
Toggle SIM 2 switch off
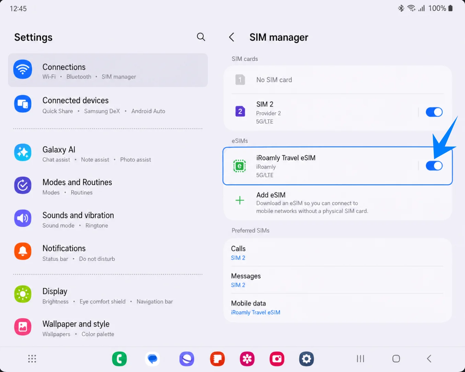434,112
